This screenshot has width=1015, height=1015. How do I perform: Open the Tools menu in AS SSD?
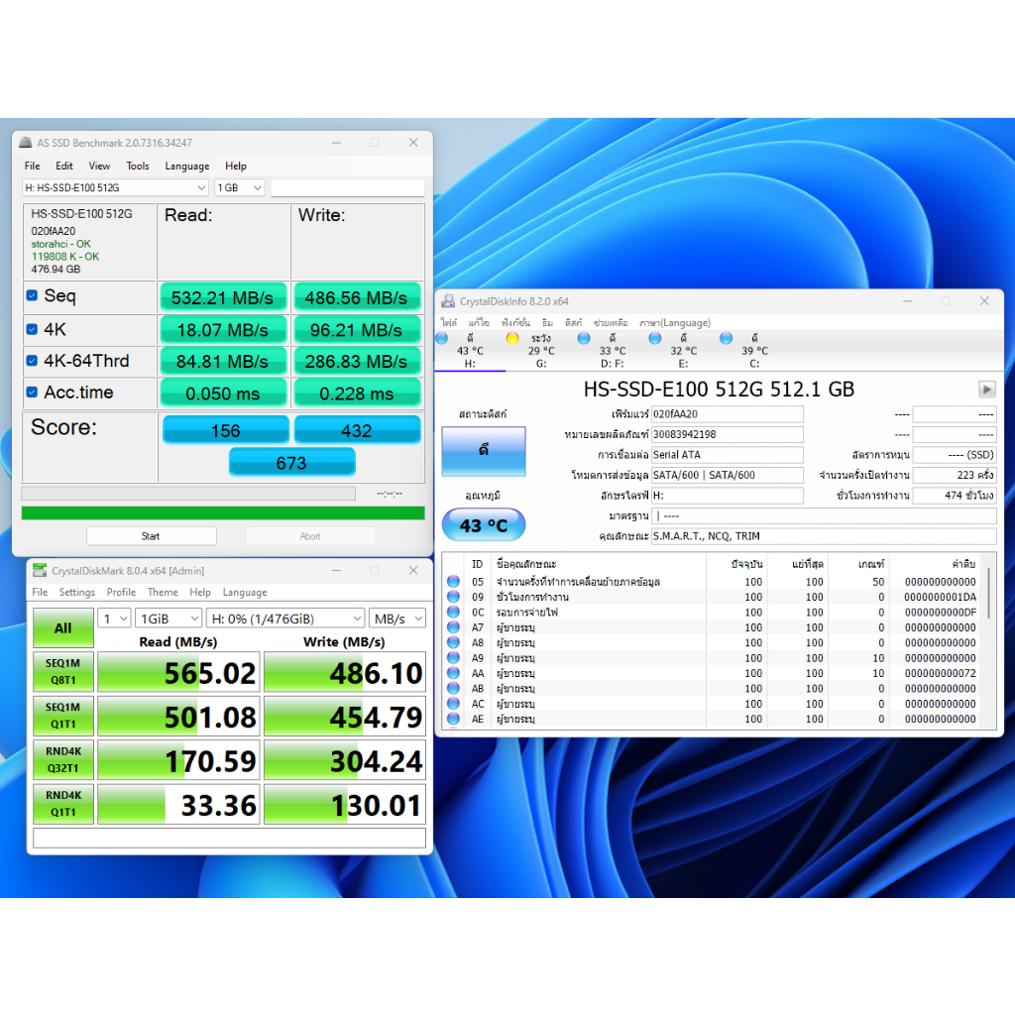coord(138,166)
